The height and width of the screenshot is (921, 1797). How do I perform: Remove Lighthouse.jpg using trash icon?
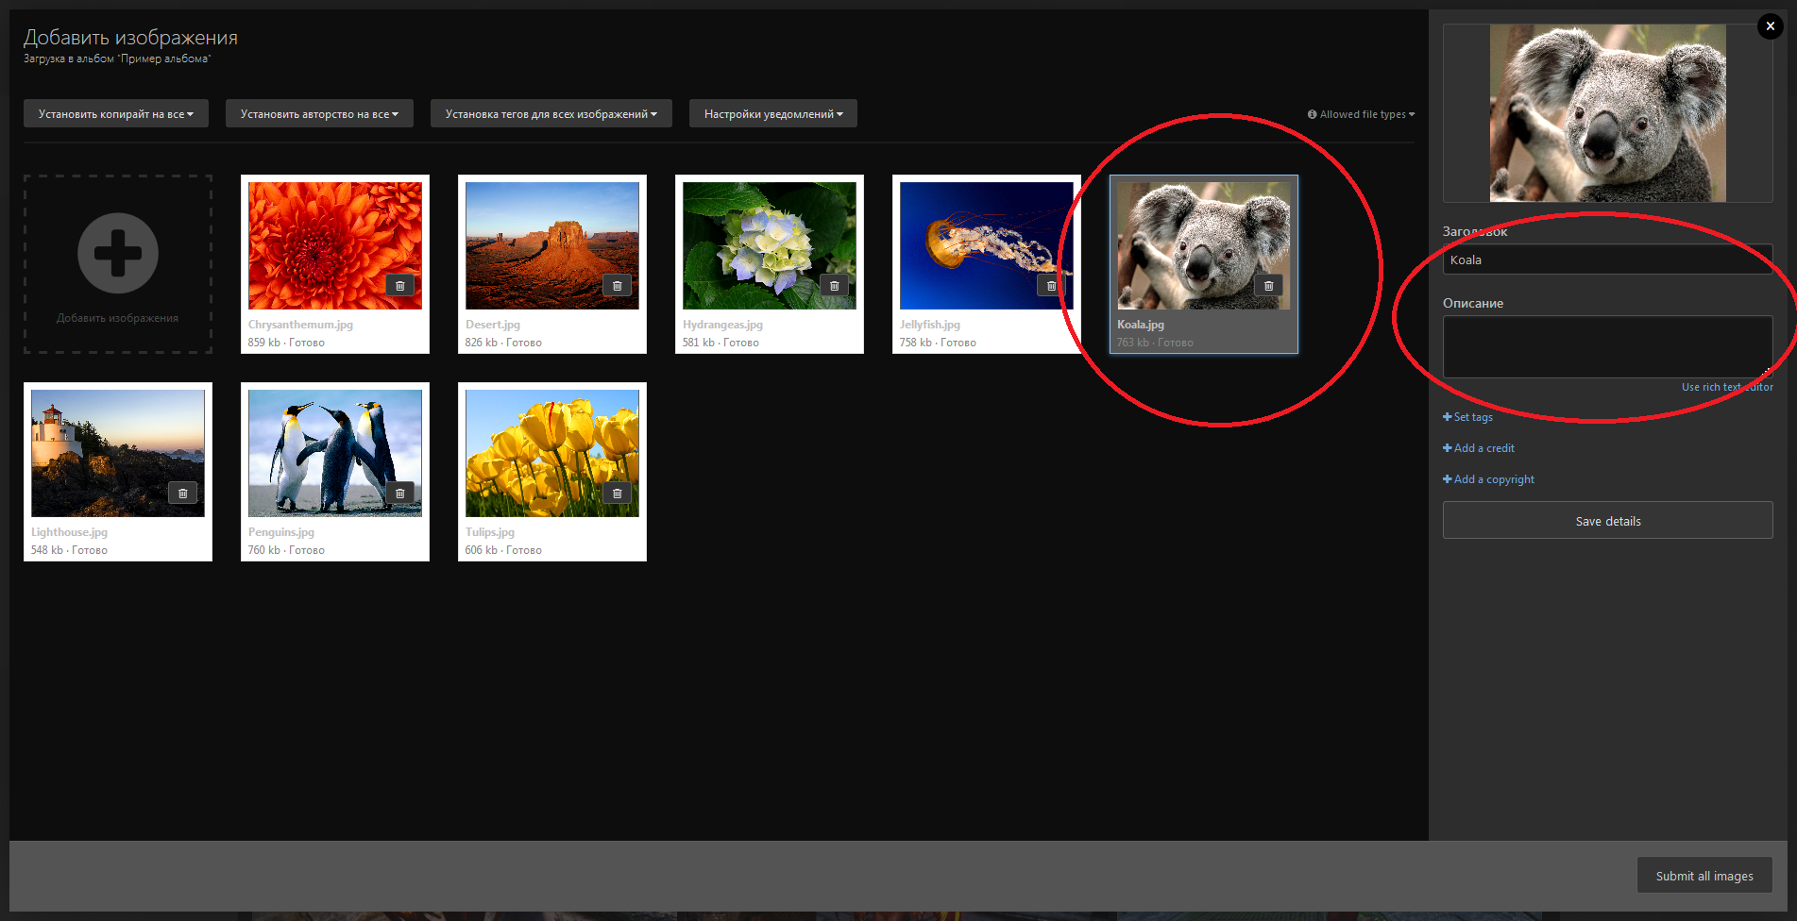point(182,494)
